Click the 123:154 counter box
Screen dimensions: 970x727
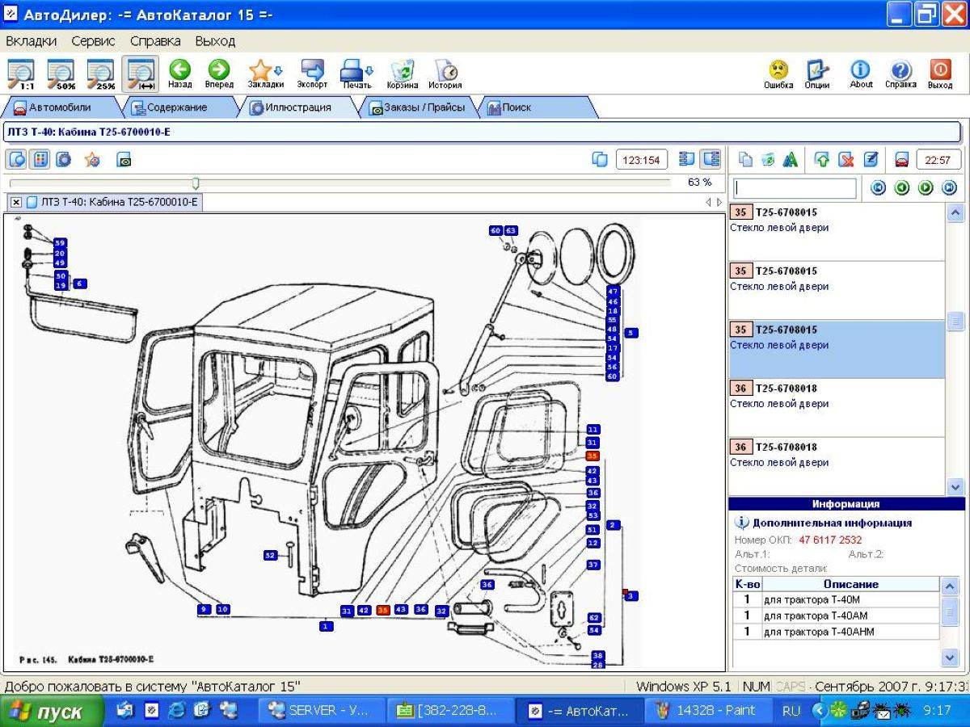[x=642, y=160]
